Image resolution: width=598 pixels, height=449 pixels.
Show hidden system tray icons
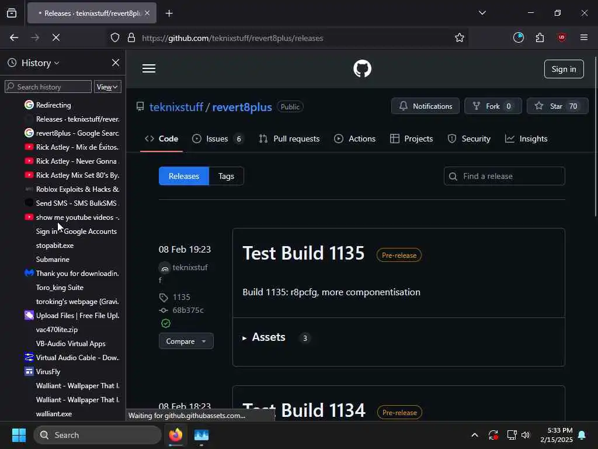pos(474,435)
